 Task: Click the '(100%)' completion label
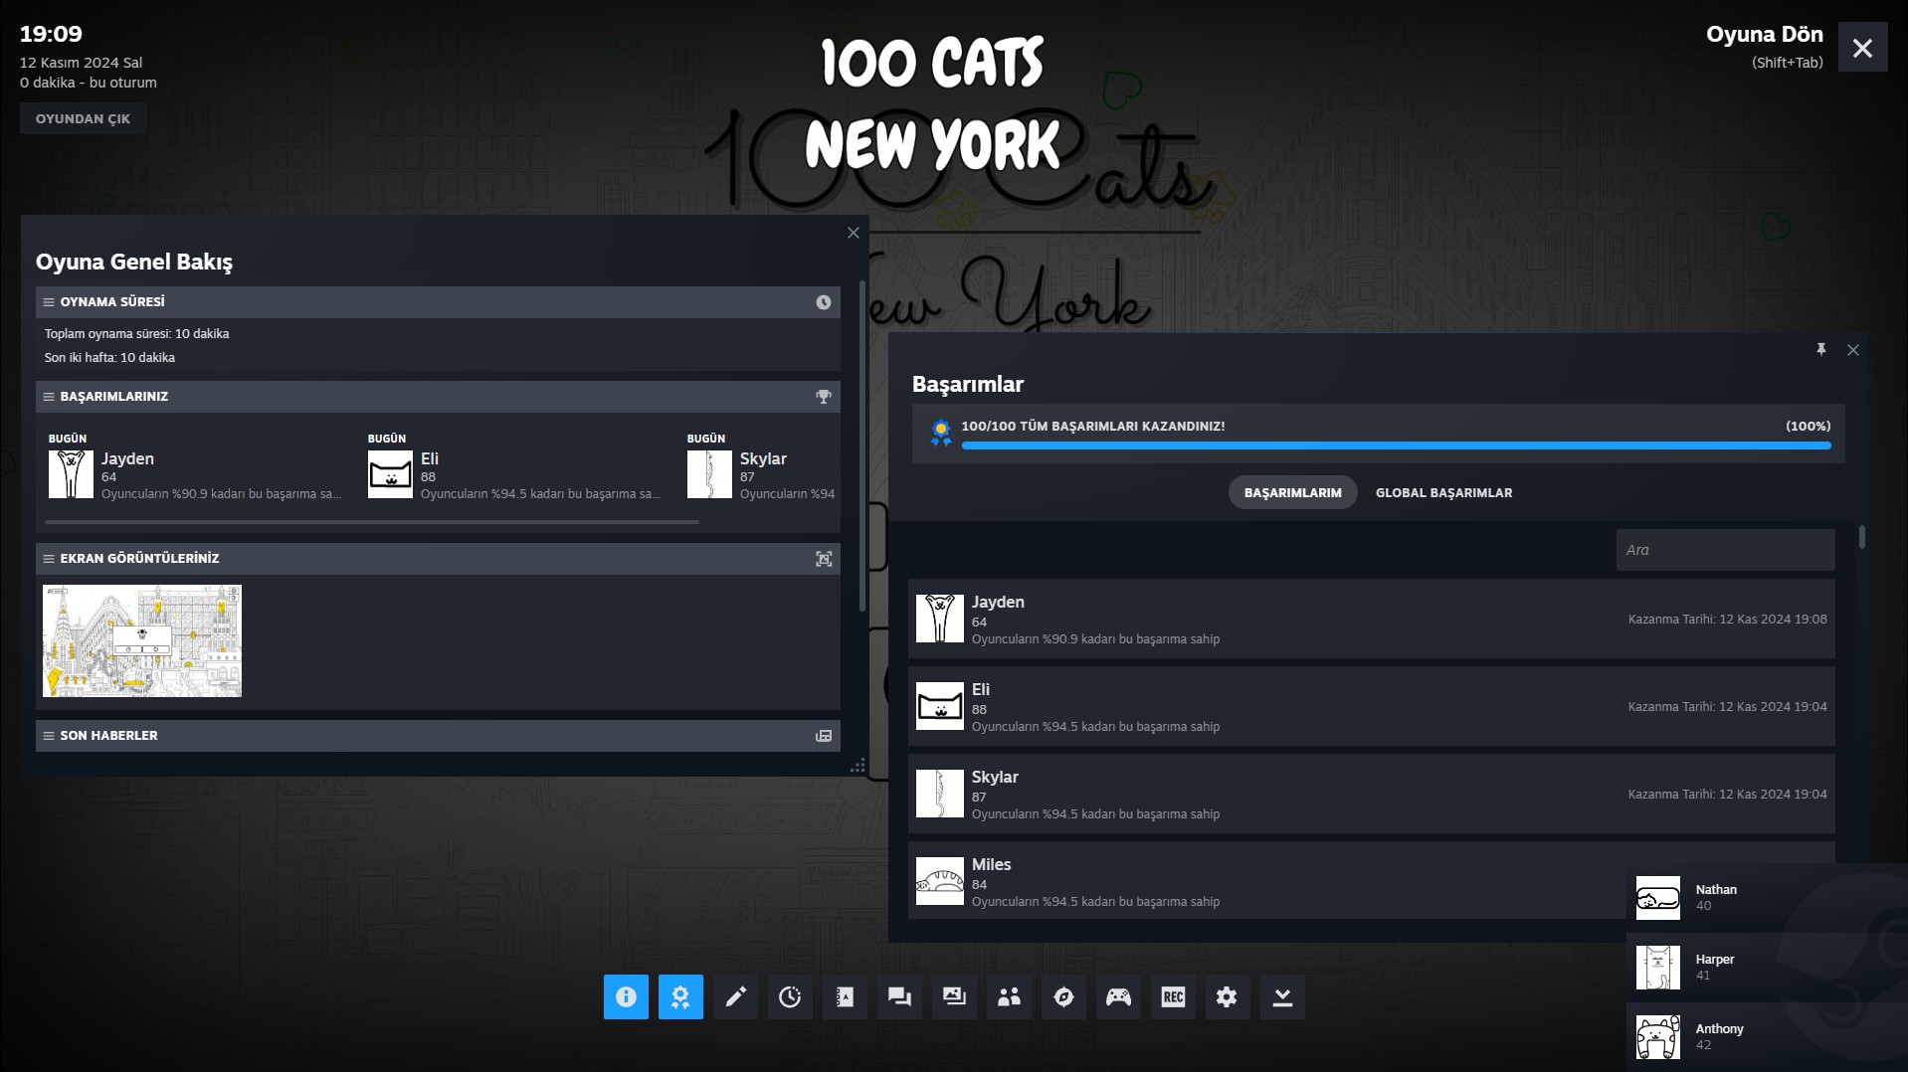[x=1808, y=427]
